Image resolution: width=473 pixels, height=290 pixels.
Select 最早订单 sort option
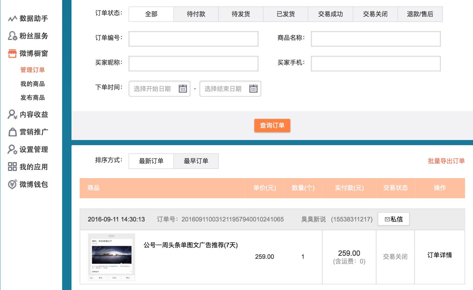click(196, 161)
